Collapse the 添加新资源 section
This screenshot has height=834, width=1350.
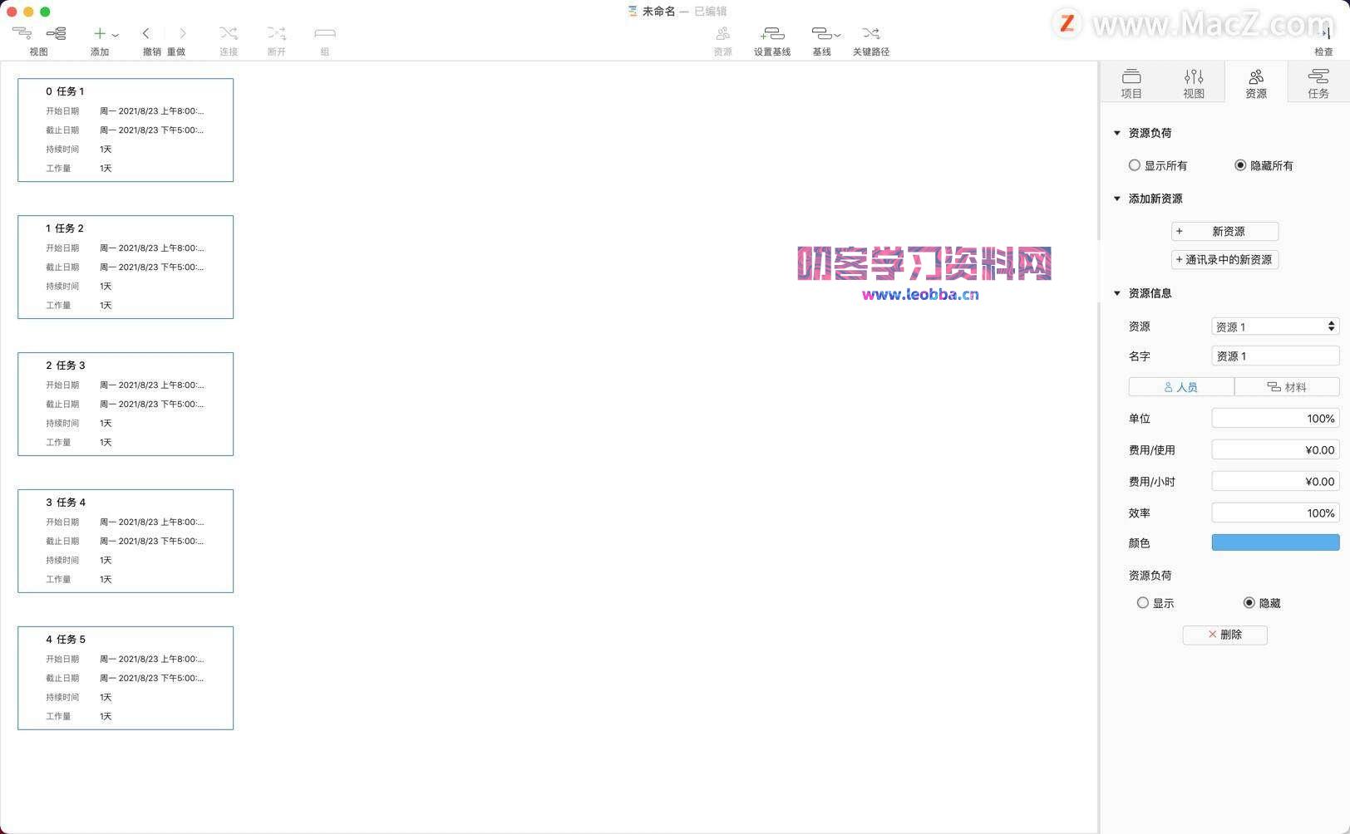point(1117,199)
